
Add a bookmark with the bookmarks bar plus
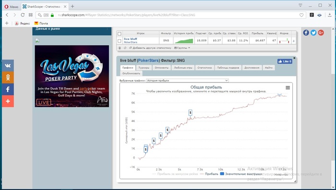pos(7,23)
